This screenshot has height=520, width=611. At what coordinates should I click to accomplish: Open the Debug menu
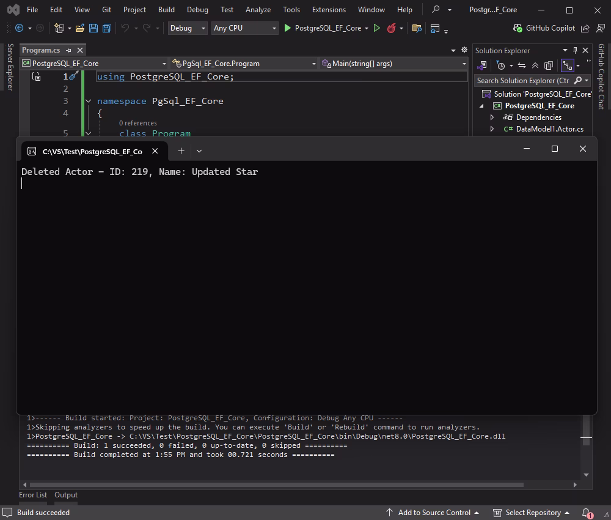(197, 9)
